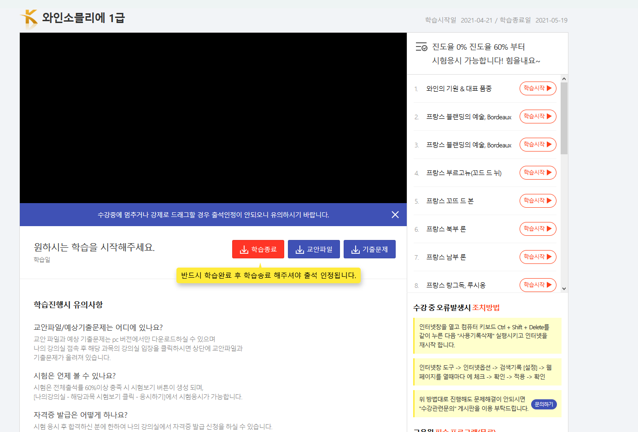Click the 원하시는 학습을 시작해주세요 heading

94,247
